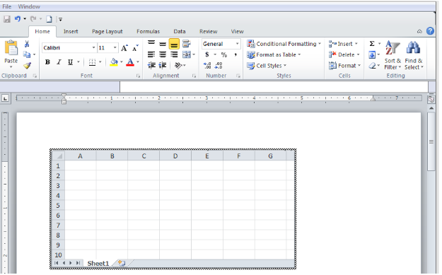Screen dimensions: 442x275
Task: Click the Insert Worksheet icon beside Sheet1
Action: (x=121, y=263)
